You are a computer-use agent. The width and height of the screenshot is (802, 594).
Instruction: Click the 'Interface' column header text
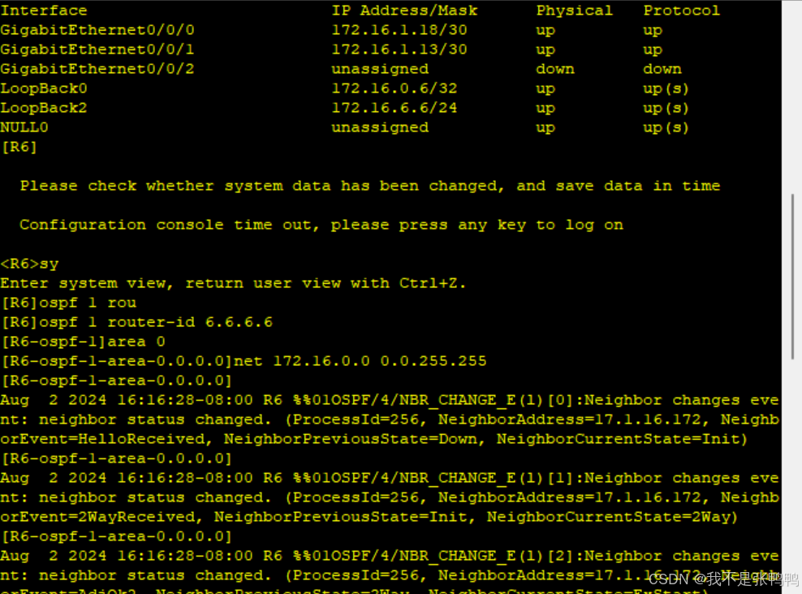[44, 11]
